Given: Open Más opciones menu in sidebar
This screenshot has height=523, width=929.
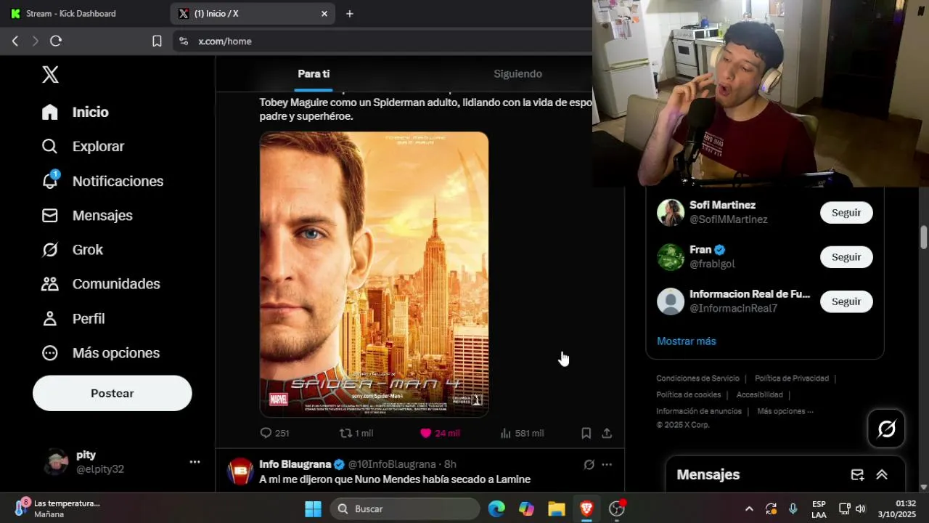Looking at the screenshot, I should 101,353.
